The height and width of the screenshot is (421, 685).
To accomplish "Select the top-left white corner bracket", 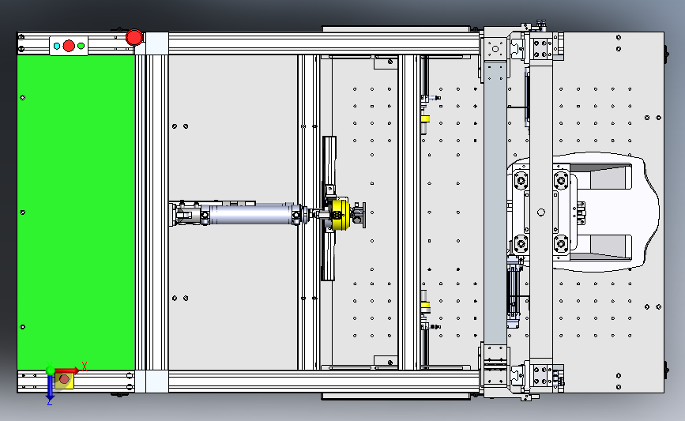I will click(x=157, y=43).
